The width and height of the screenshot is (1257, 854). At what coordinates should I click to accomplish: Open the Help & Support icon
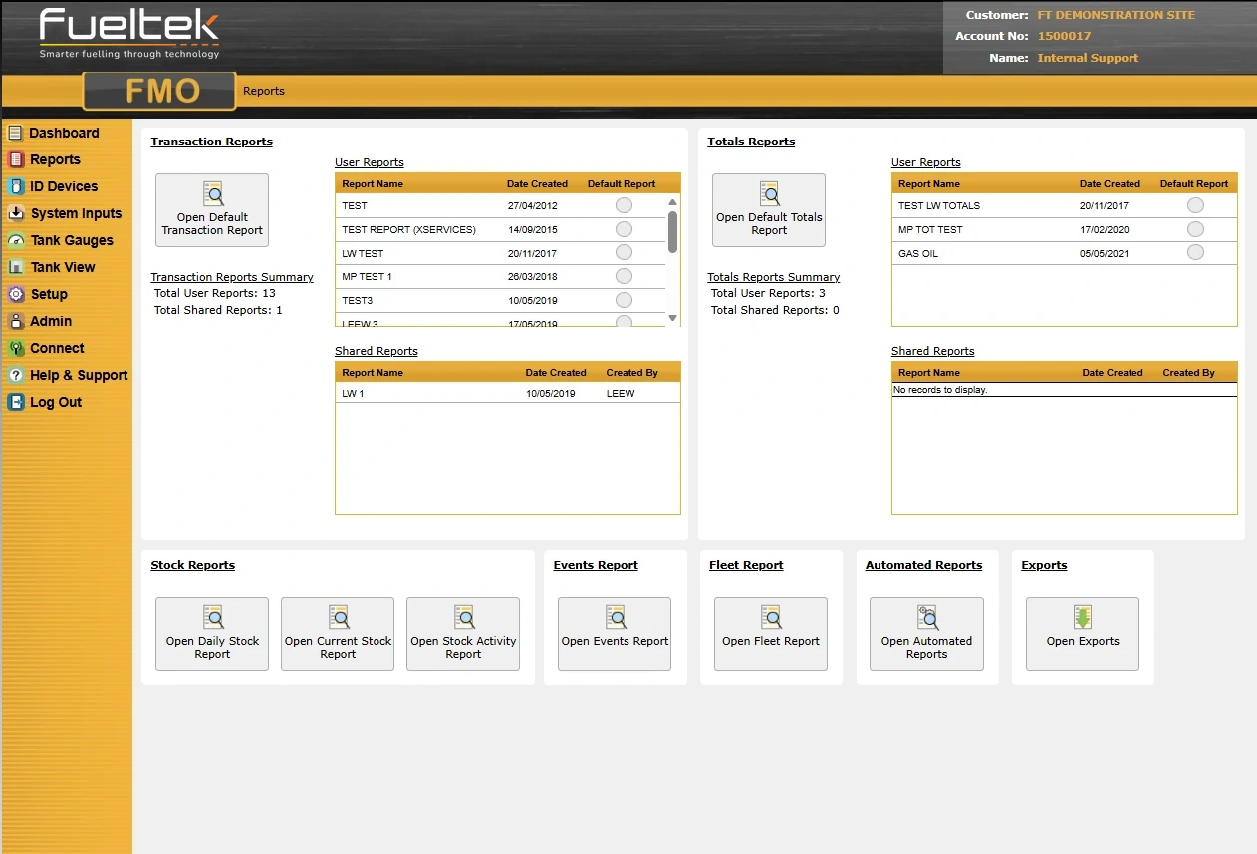15,375
